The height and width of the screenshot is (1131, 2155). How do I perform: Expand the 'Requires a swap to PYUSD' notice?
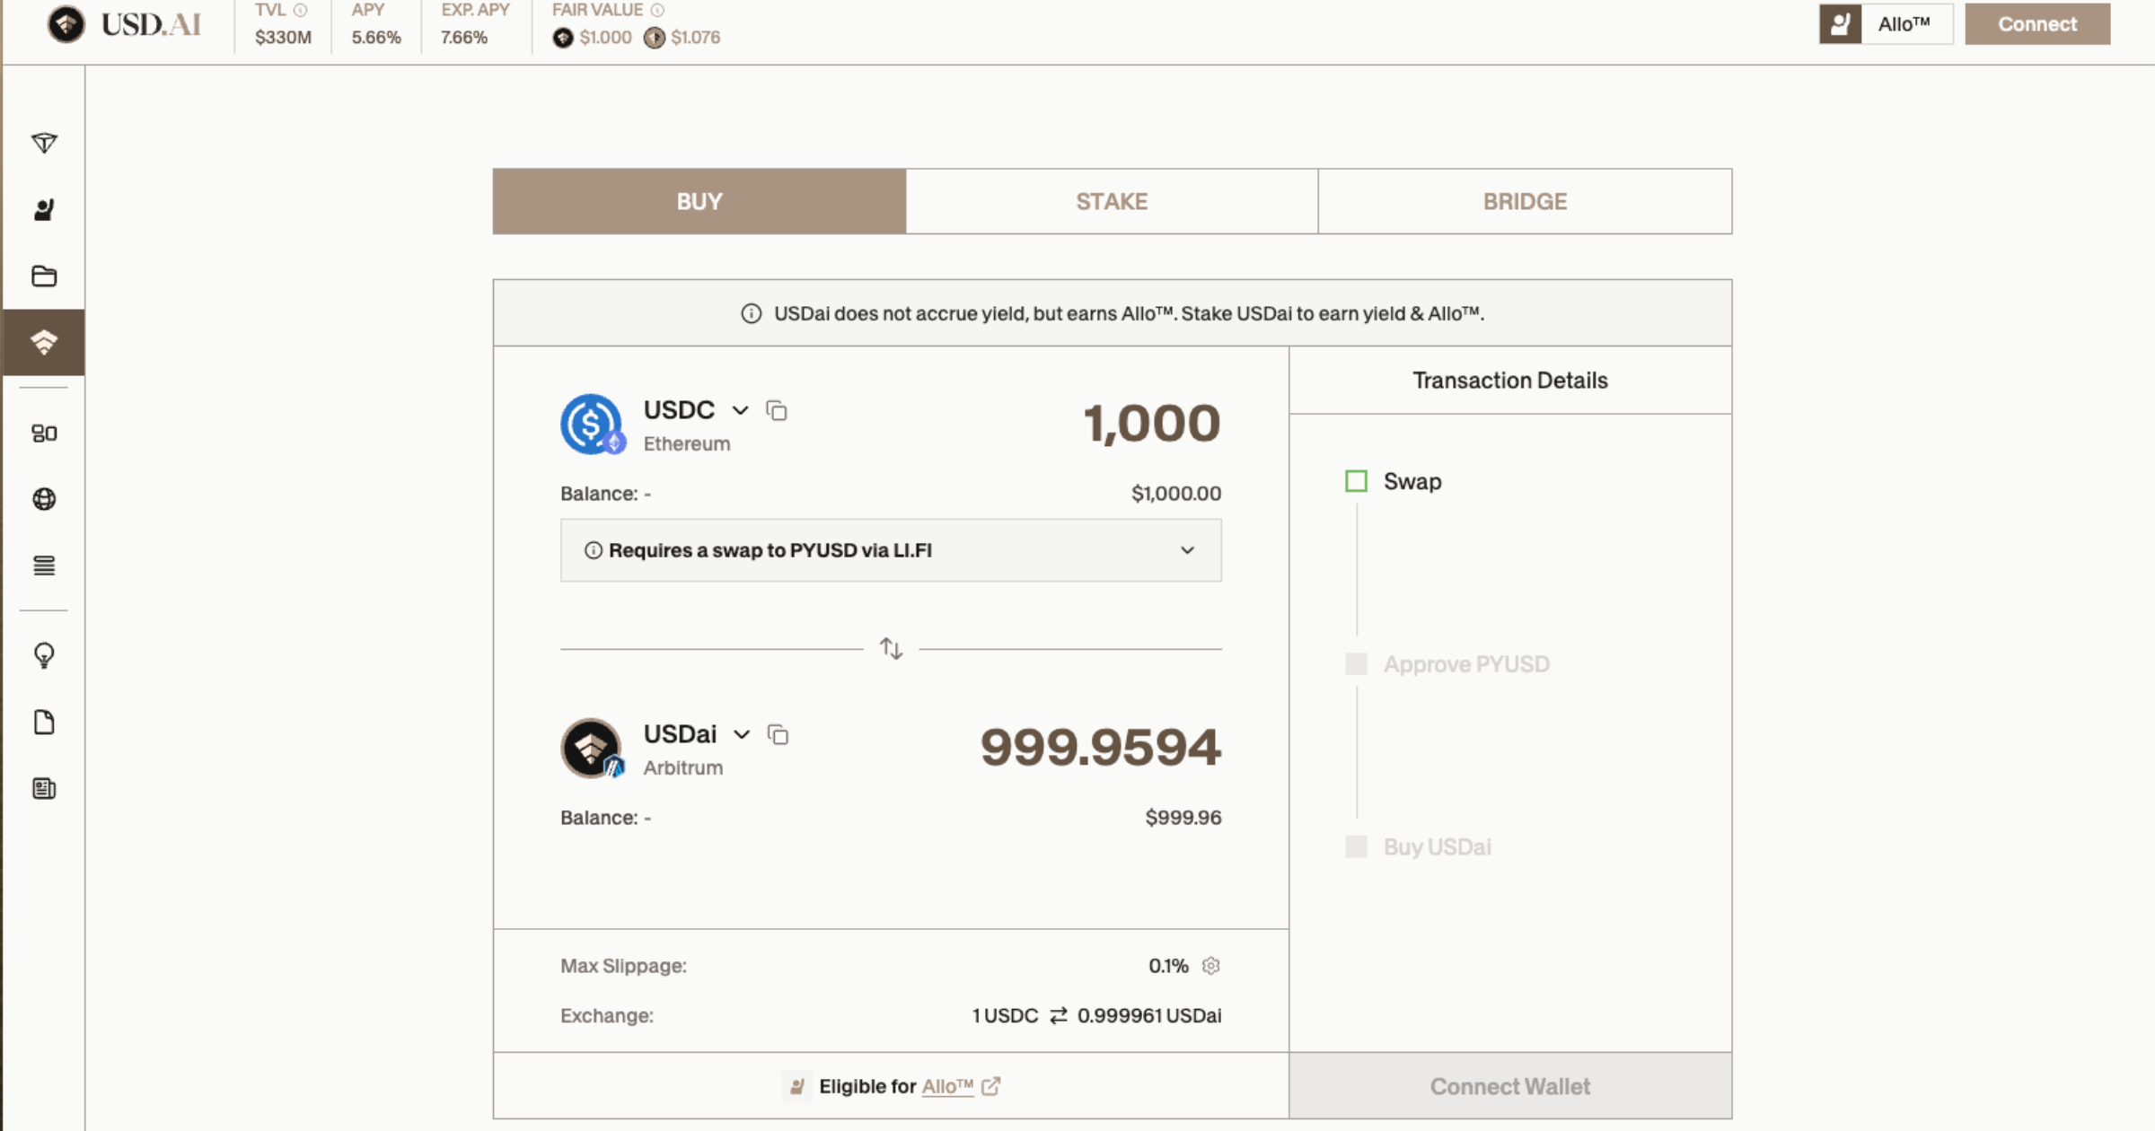1188,549
